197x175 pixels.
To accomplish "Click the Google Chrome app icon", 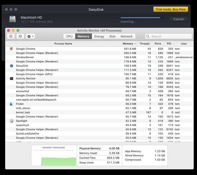I will [x=12, y=49].
